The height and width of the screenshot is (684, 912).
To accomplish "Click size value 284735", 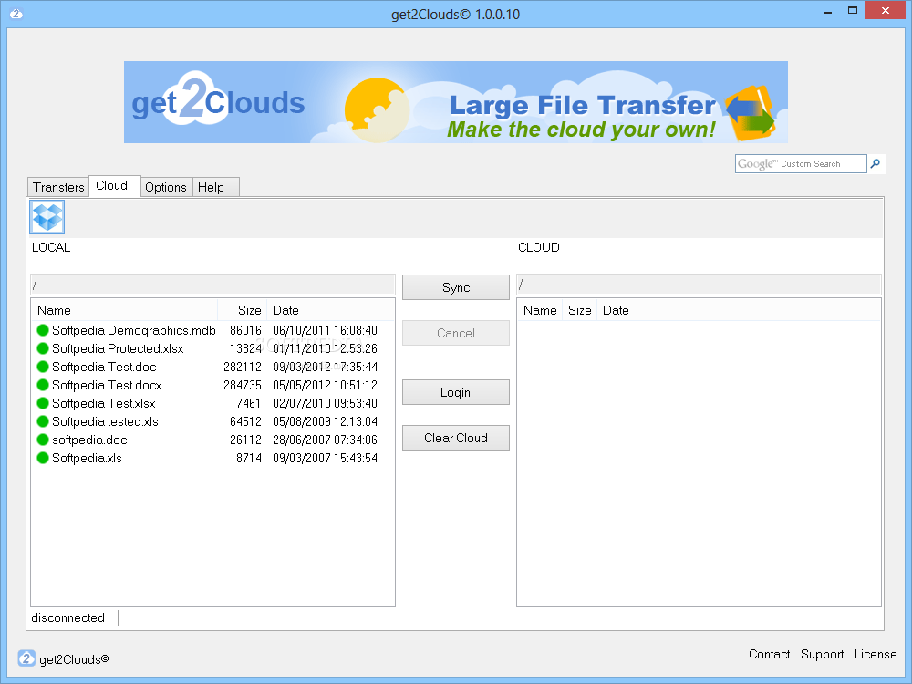I will [243, 385].
